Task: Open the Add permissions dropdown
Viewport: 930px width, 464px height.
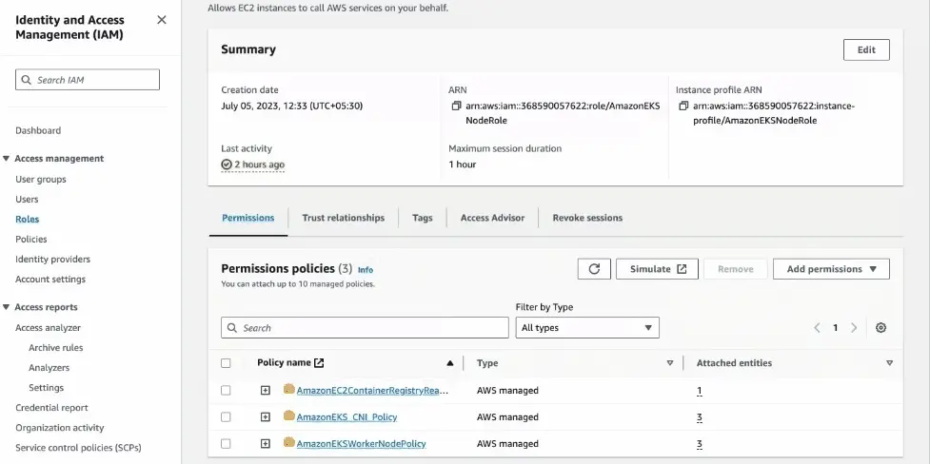Action: click(x=831, y=269)
